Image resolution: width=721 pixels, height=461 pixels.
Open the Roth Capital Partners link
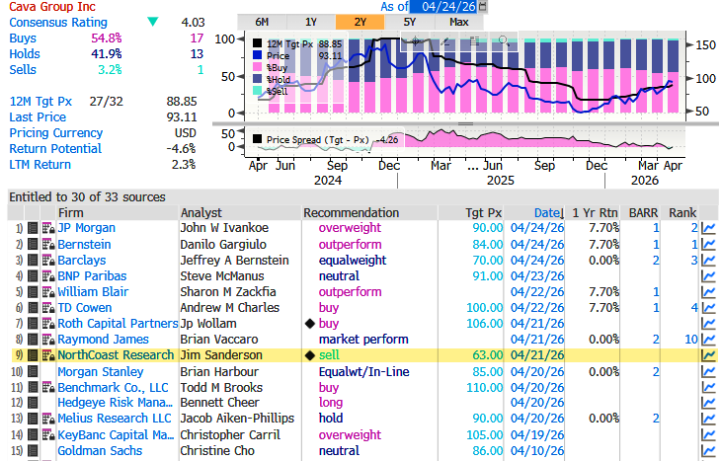point(117,324)
